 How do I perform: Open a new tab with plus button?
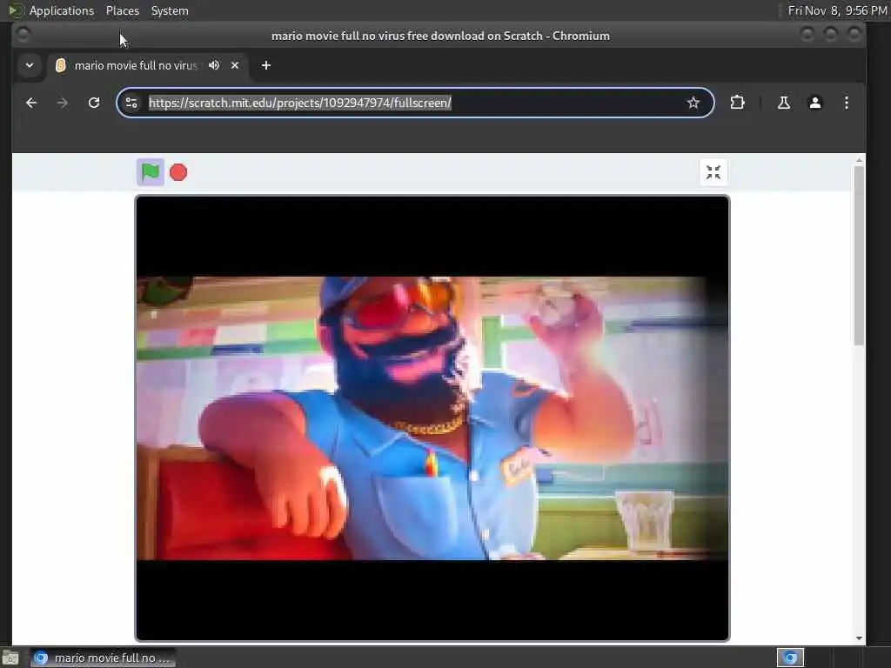click(266, 65)
